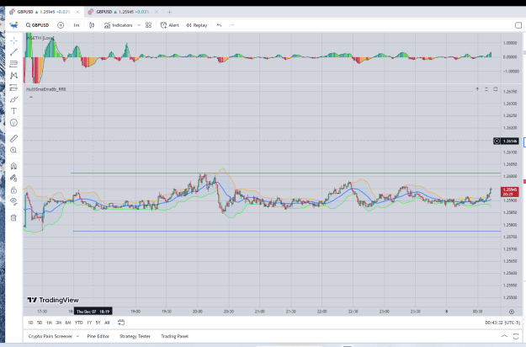Toggle stay in drawing mode
526x347 pixels.
[13, 178]
